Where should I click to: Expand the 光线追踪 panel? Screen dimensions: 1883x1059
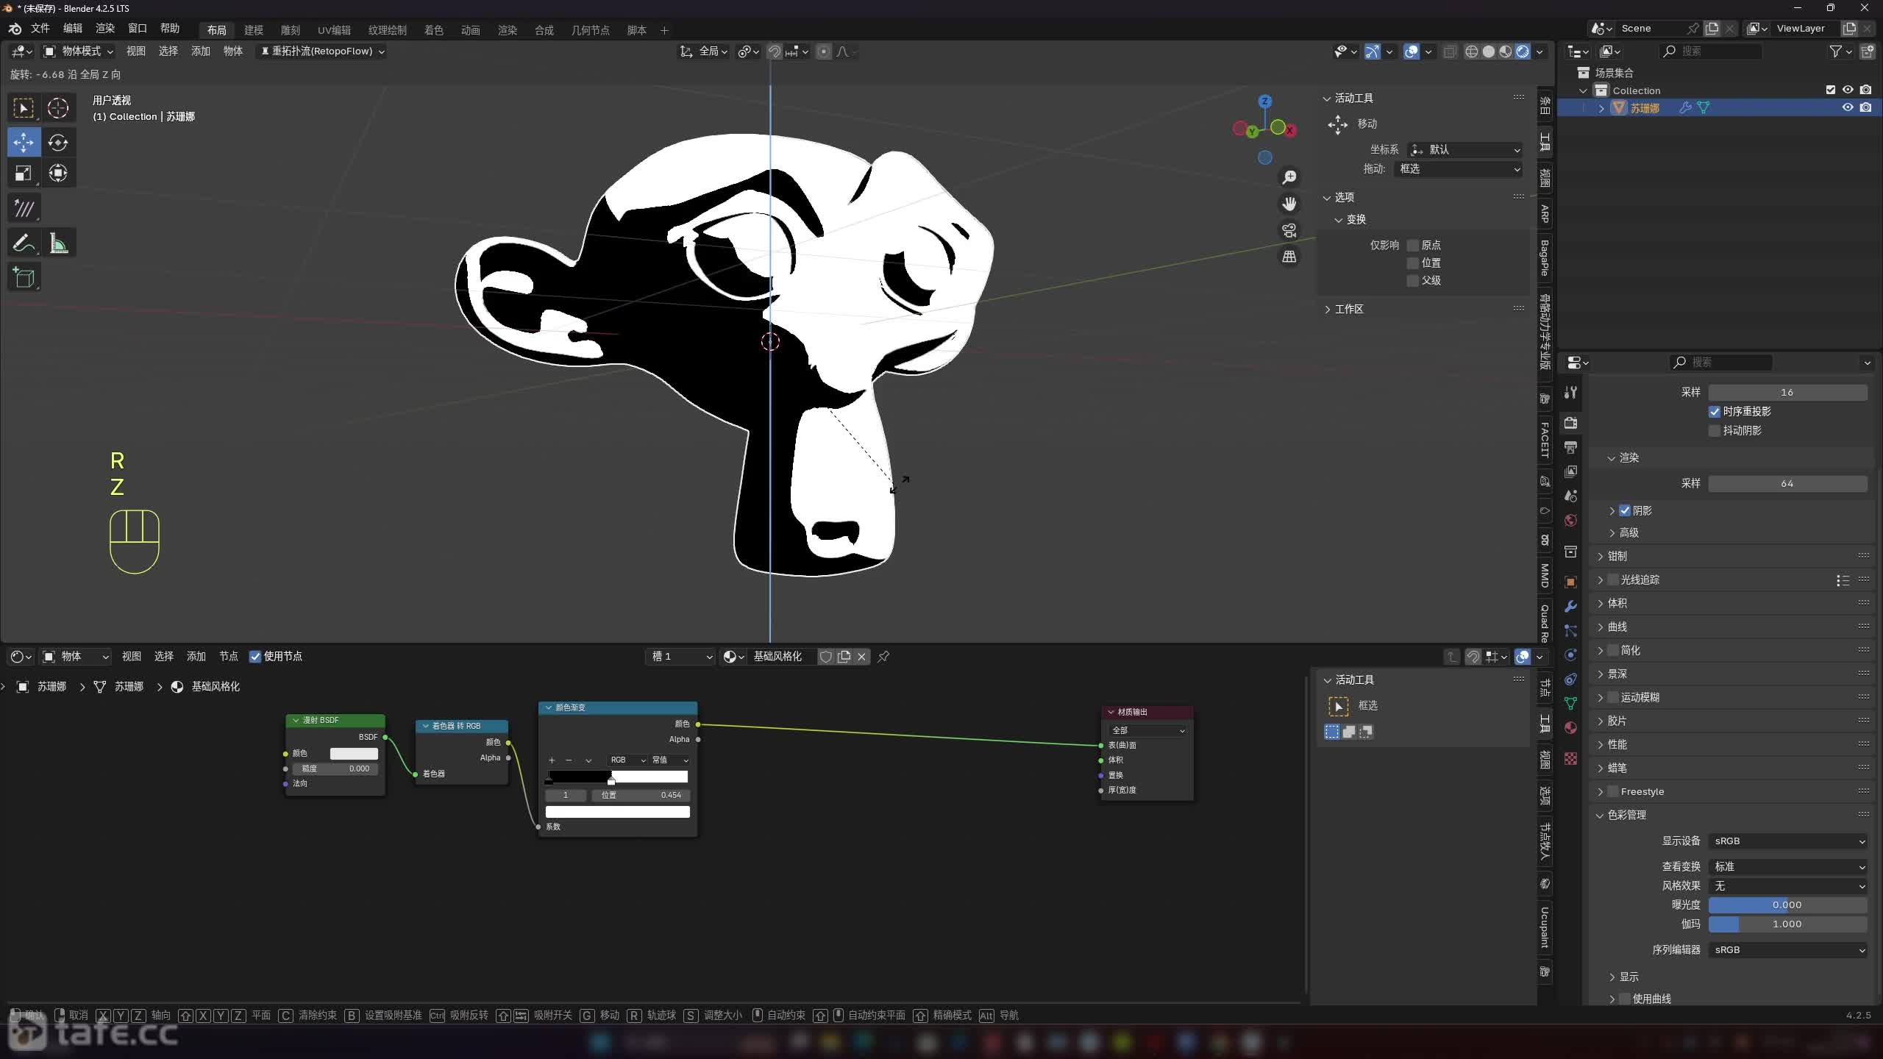point(1601,580)
